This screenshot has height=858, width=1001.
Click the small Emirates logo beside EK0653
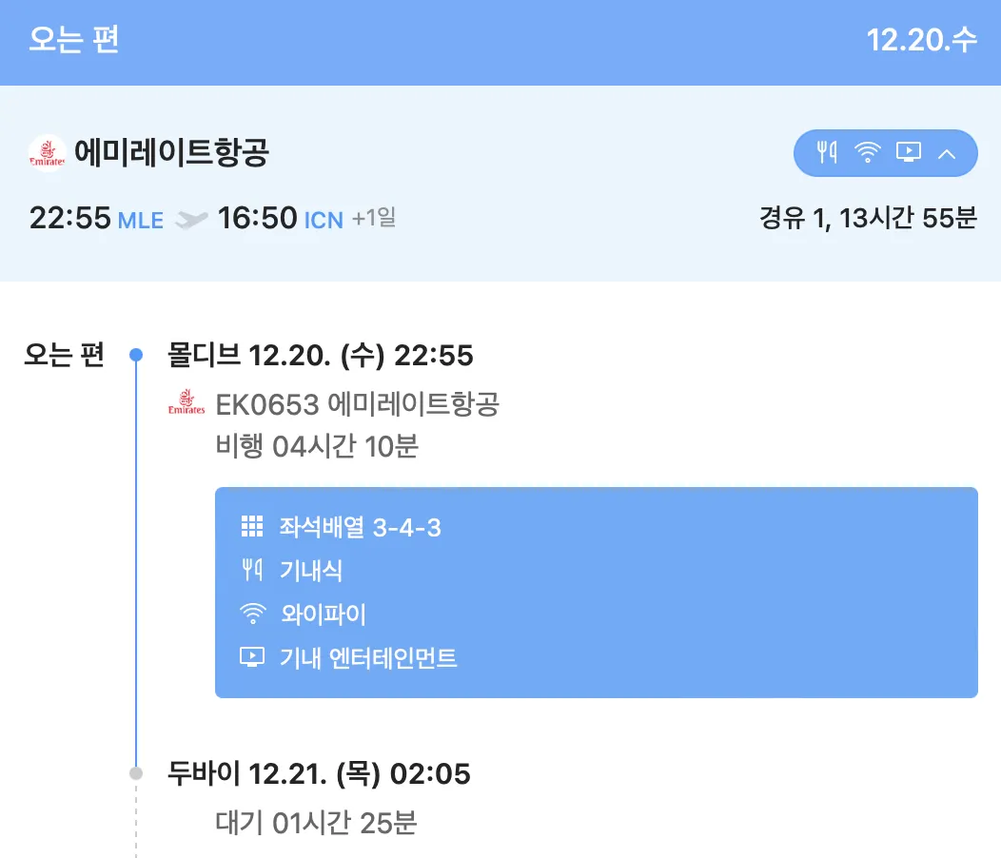coord(186,403)
